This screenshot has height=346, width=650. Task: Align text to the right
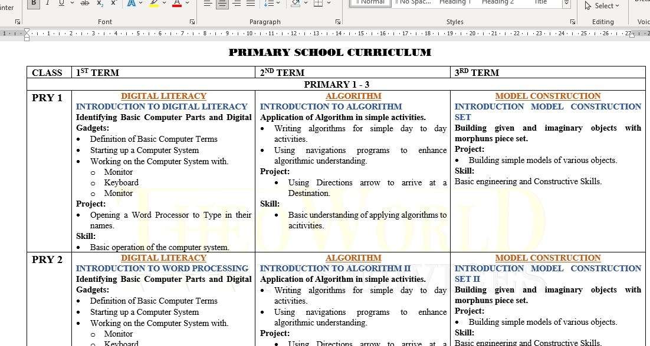pyautogui.click(x=237, y=3)
